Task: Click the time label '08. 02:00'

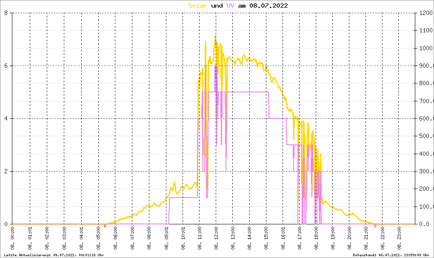Action: pos(47,238)
